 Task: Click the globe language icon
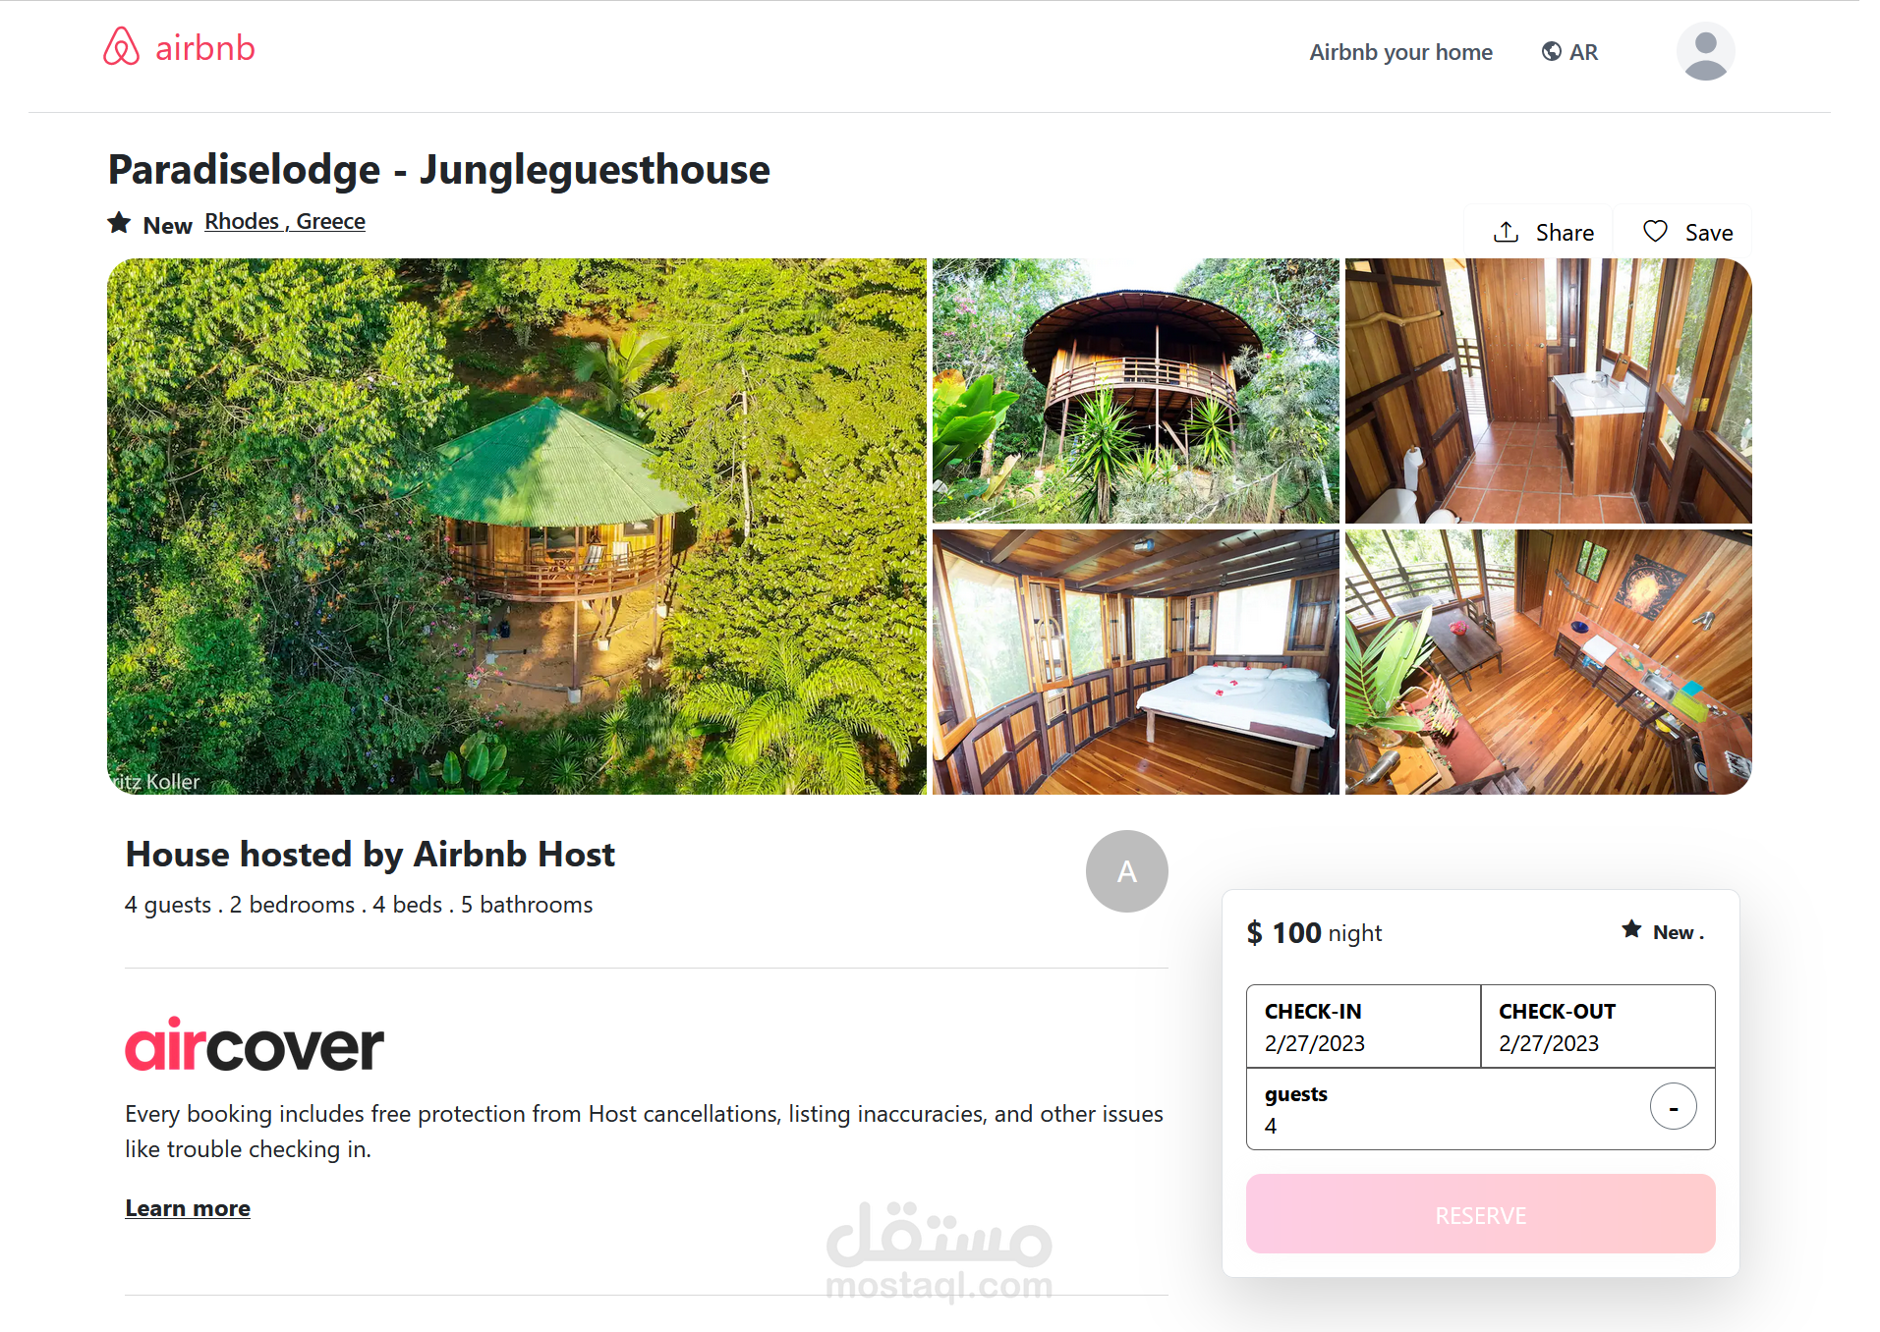pyautogui.click(x=1552, y=51)
